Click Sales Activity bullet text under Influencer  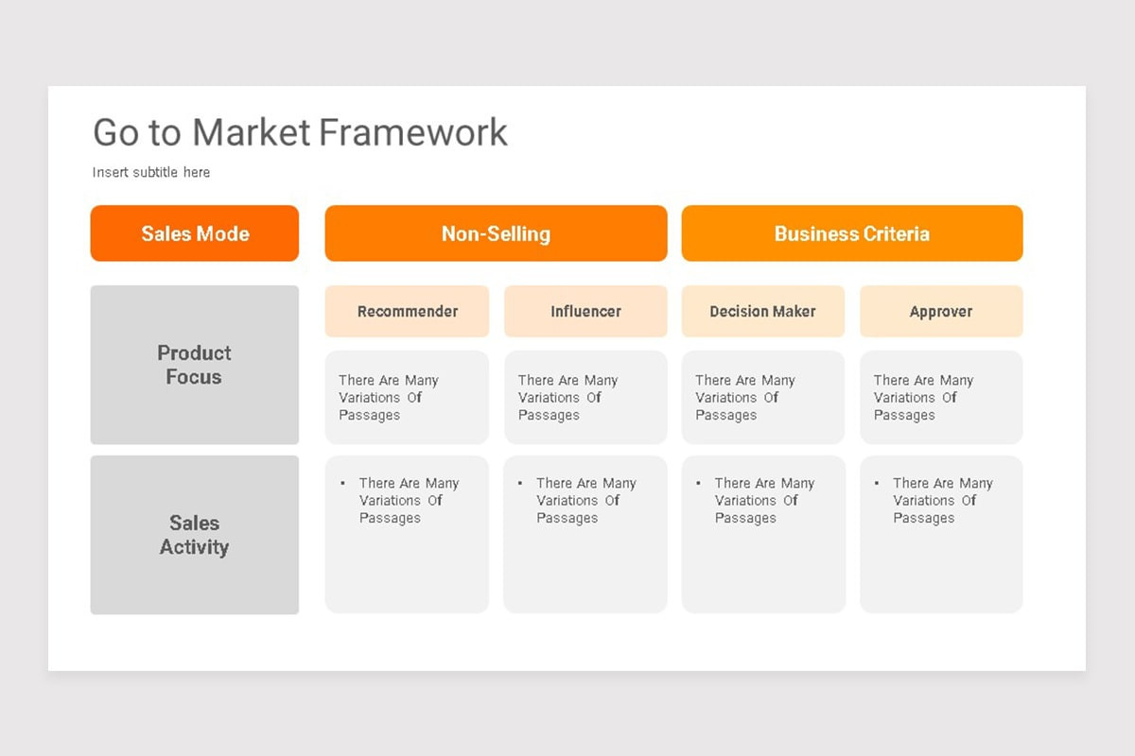tap(586, 501)
